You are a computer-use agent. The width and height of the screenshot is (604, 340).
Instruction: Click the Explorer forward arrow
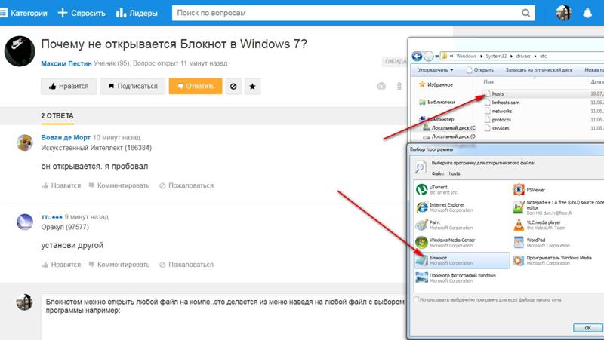tap(429, 56)
